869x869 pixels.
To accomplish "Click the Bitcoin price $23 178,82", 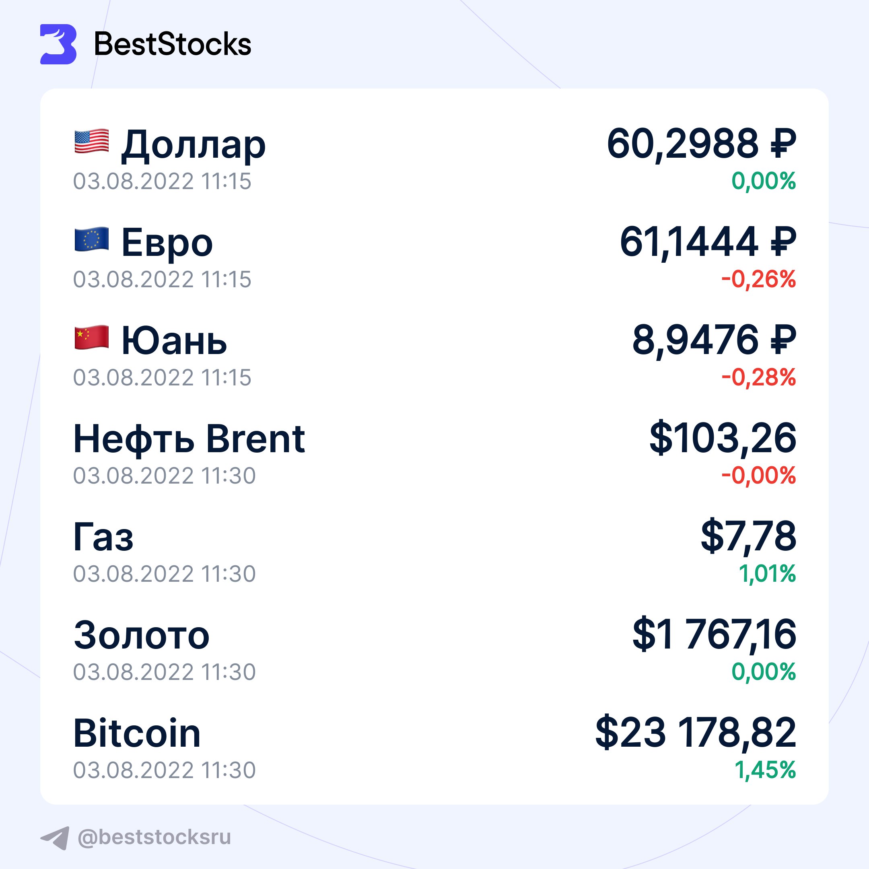I will 695,733.
